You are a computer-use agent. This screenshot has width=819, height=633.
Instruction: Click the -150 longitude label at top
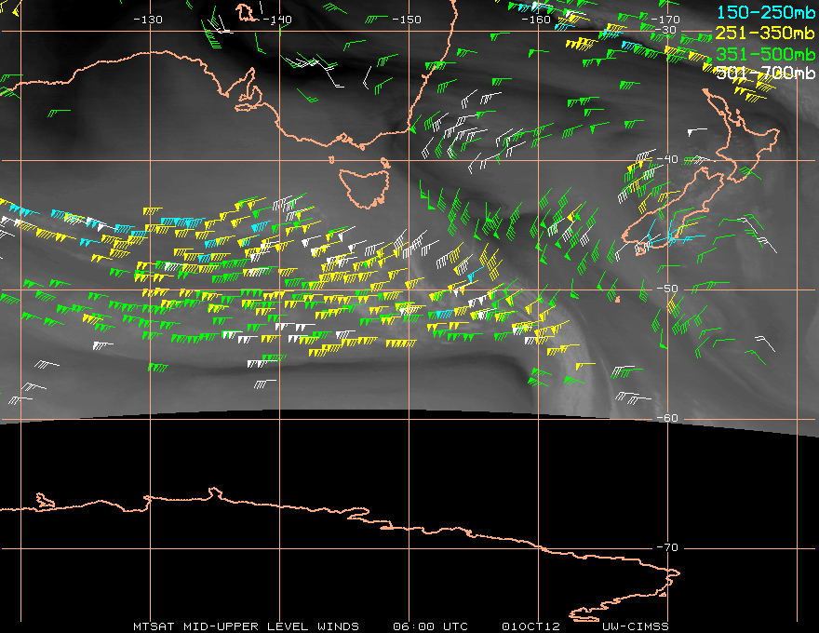[x=406, y=20]
